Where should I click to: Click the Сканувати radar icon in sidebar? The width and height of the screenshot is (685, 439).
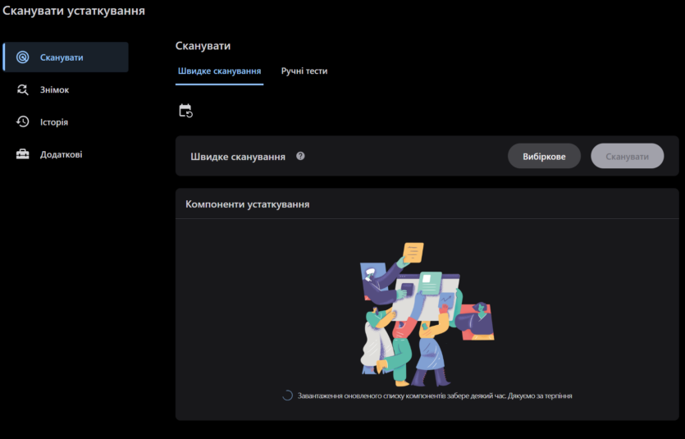tap(23, 57)
